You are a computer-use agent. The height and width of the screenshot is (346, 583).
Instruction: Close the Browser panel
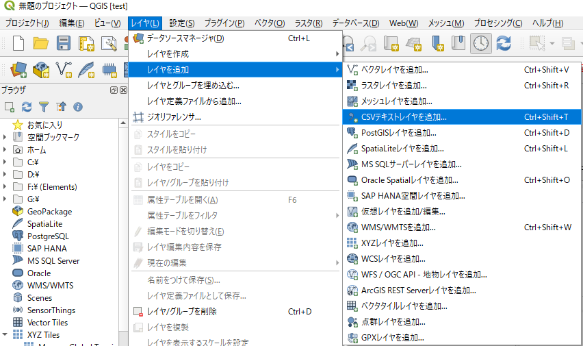click(x=123, y=90)
